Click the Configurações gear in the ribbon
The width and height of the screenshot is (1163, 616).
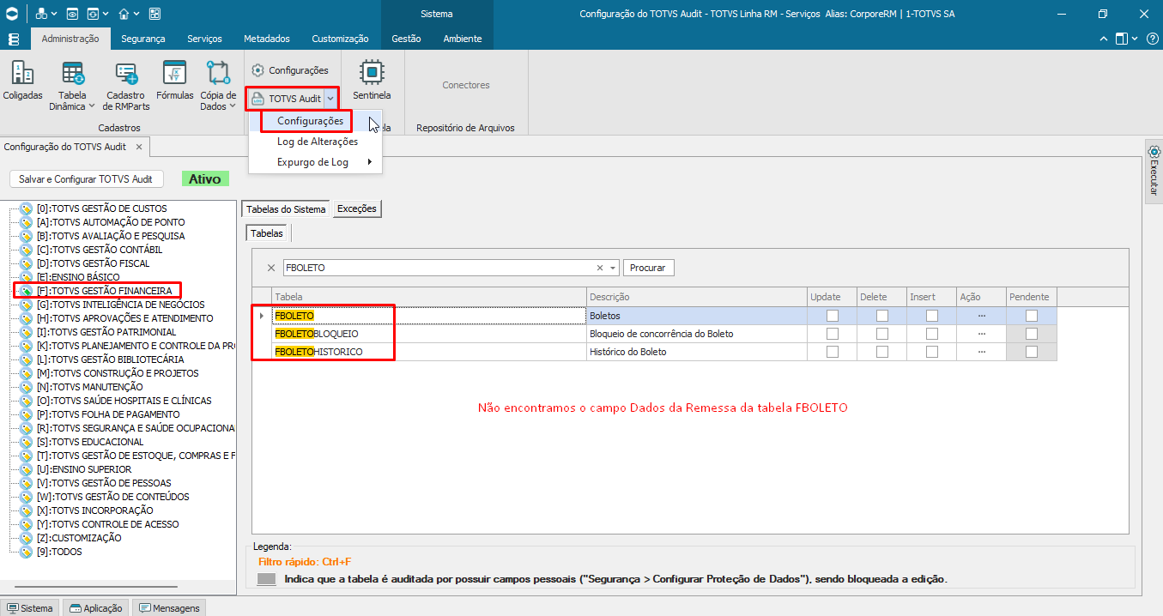tap(257, 70)
